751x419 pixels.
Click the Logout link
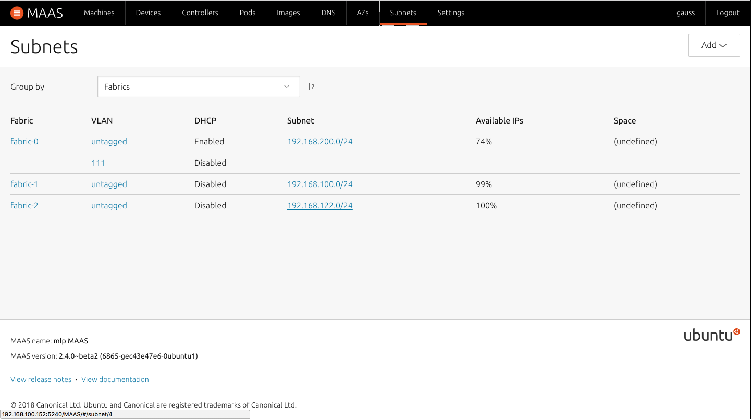[x=728, y=13]
